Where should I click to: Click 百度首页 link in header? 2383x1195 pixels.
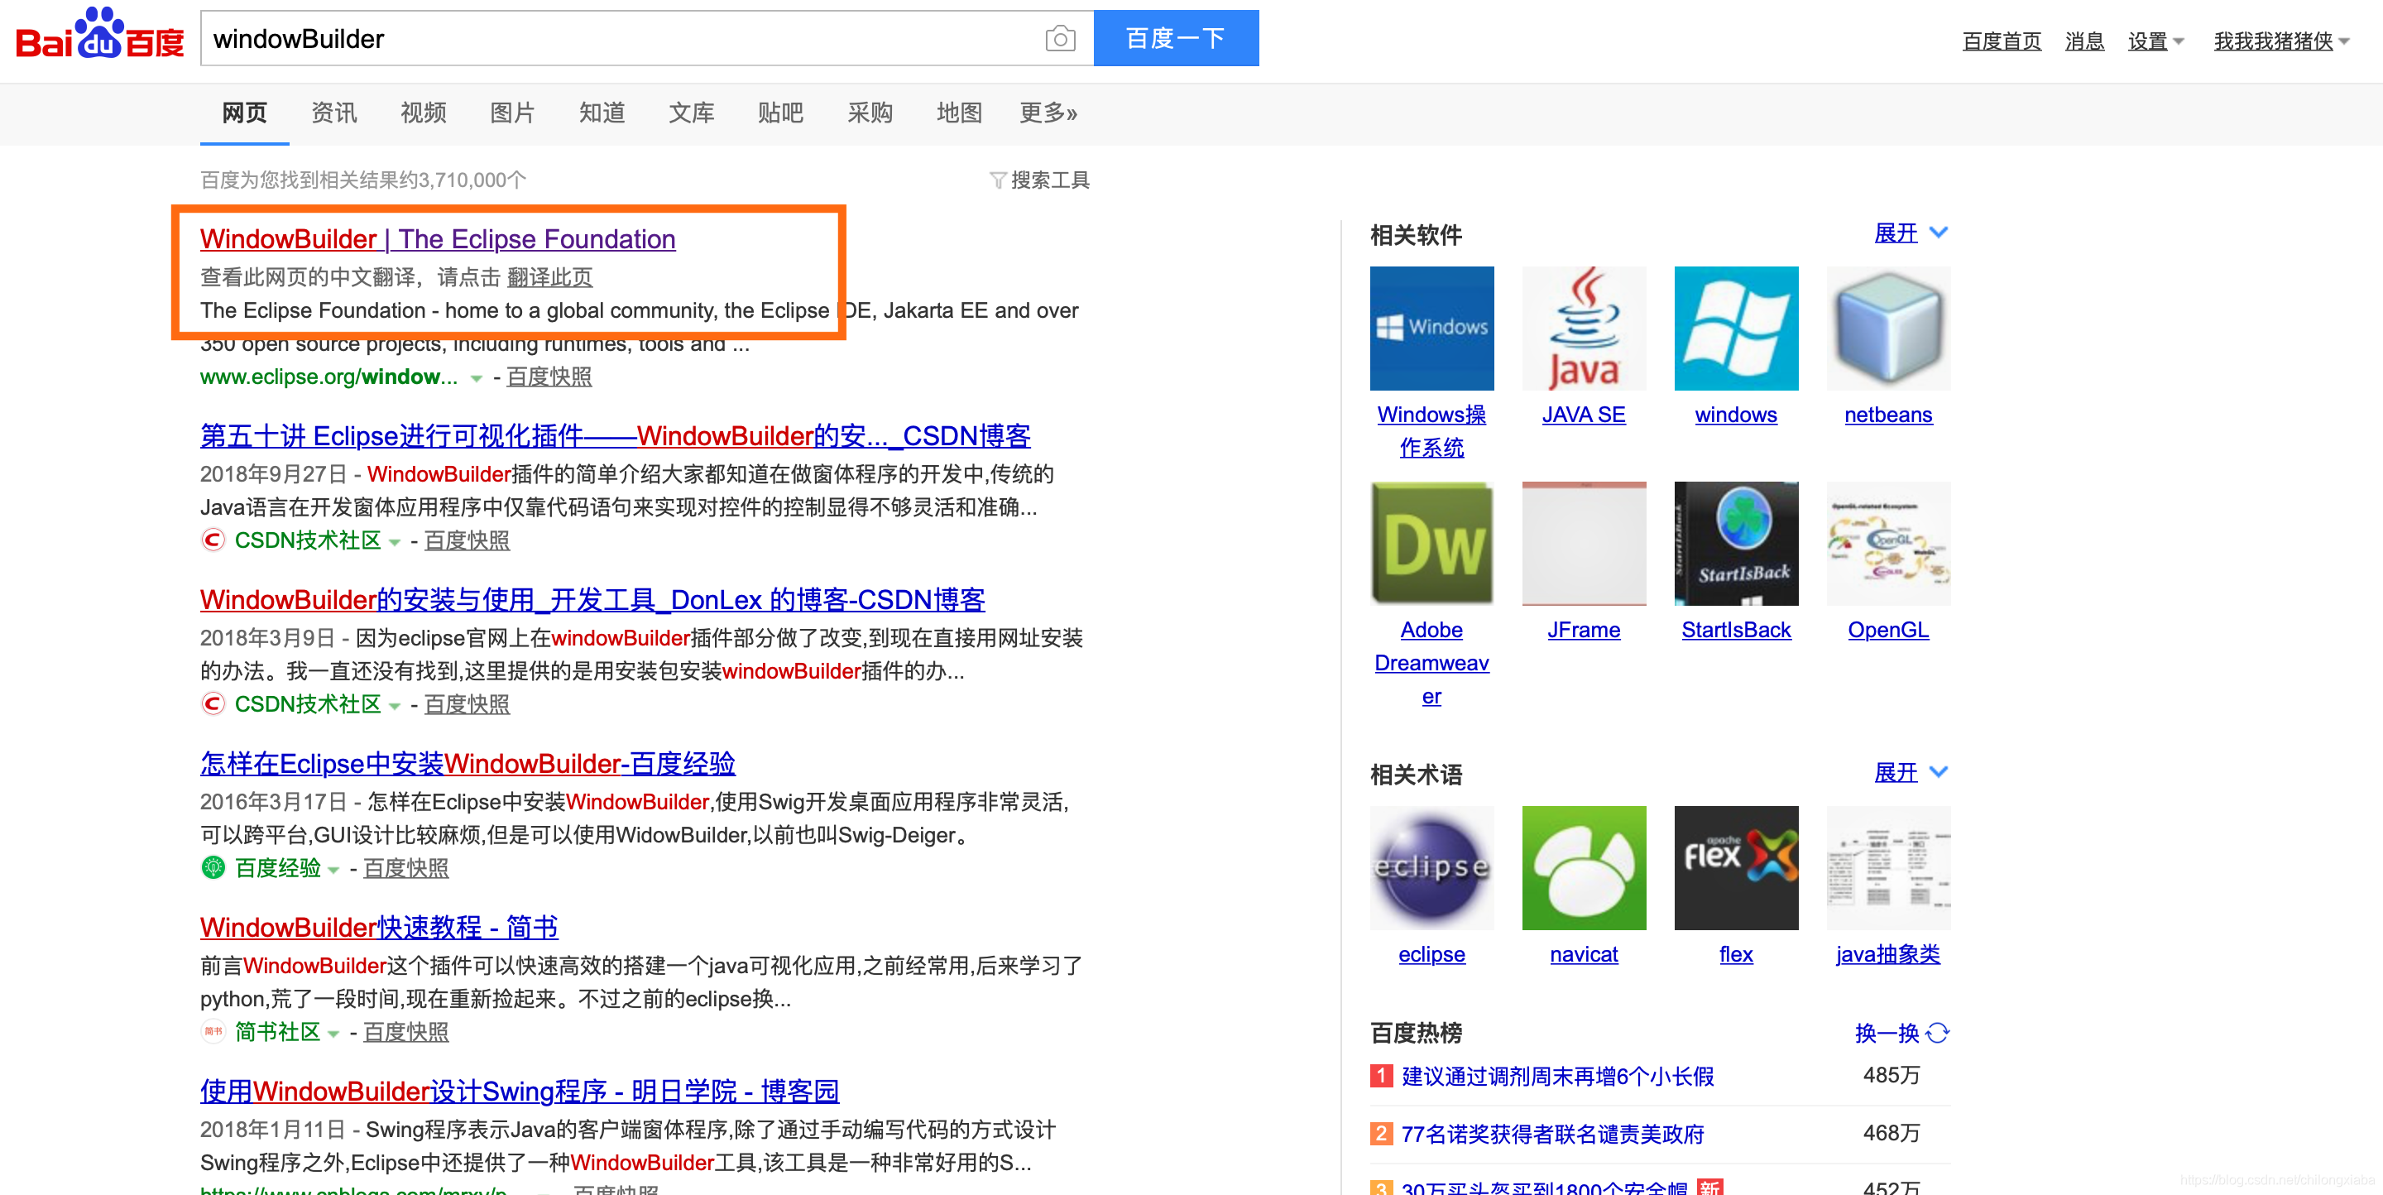tap(2002, 41)
